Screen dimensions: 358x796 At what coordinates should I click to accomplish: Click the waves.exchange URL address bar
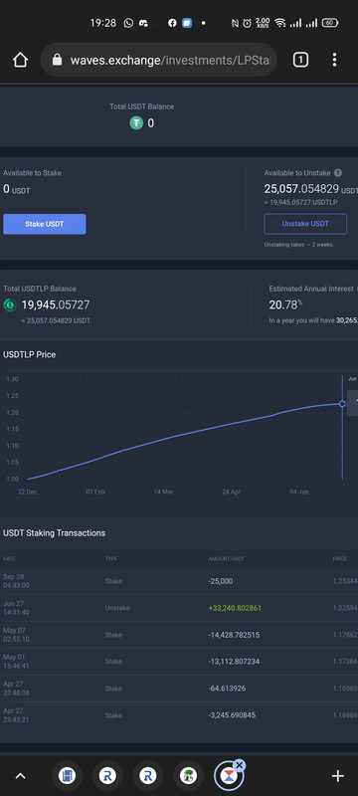pyautogui.click(x=159, y=60)
